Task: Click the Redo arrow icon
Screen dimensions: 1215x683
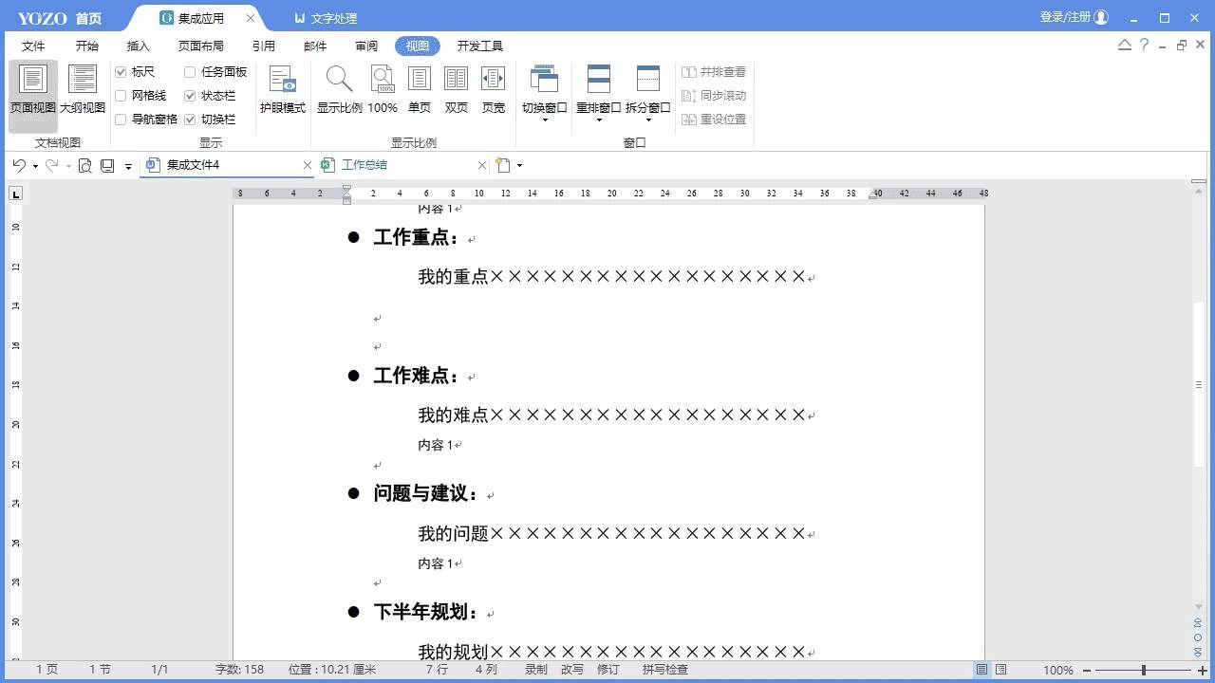Action: [52, 165]
